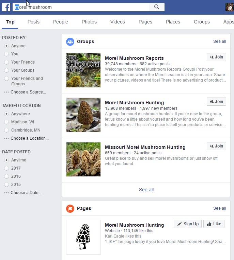Click Morel Mushroom Reports group thumbnail
234x260 pixels.
pos(83,70)
